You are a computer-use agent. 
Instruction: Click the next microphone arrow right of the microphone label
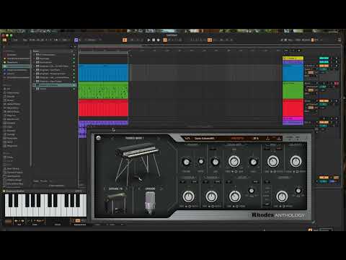tap(161, 188)
